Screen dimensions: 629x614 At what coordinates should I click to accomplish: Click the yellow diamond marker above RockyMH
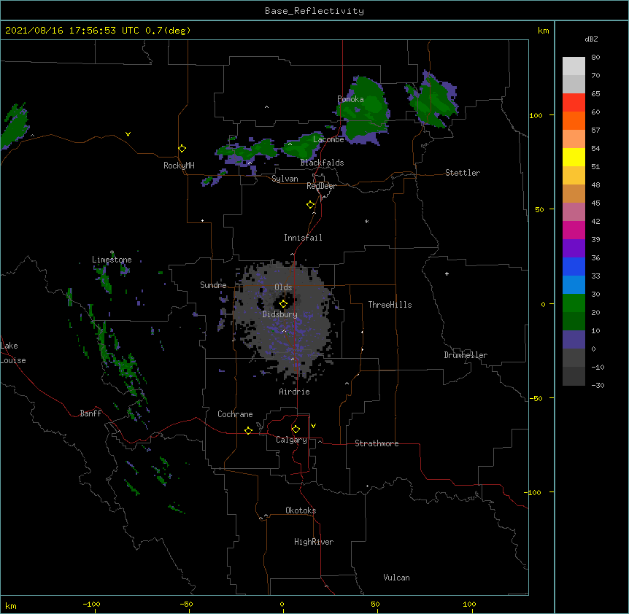182,149
